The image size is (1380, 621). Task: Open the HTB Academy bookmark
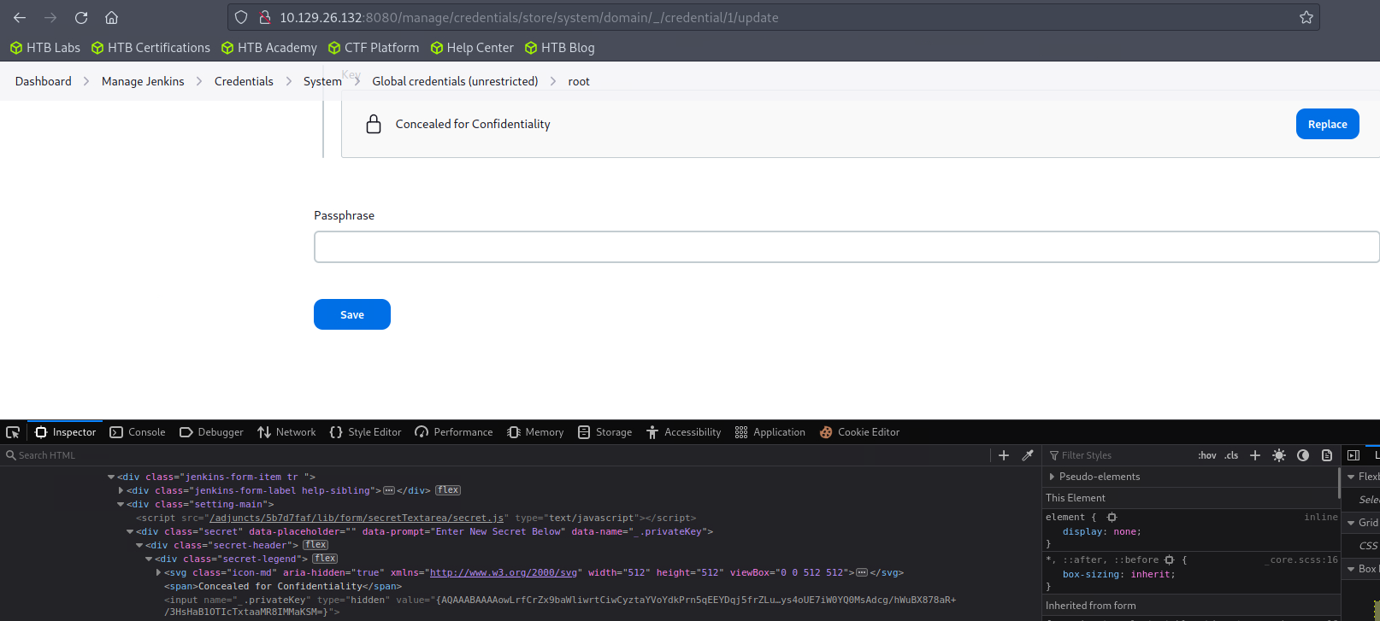click(x=268, y=48)
